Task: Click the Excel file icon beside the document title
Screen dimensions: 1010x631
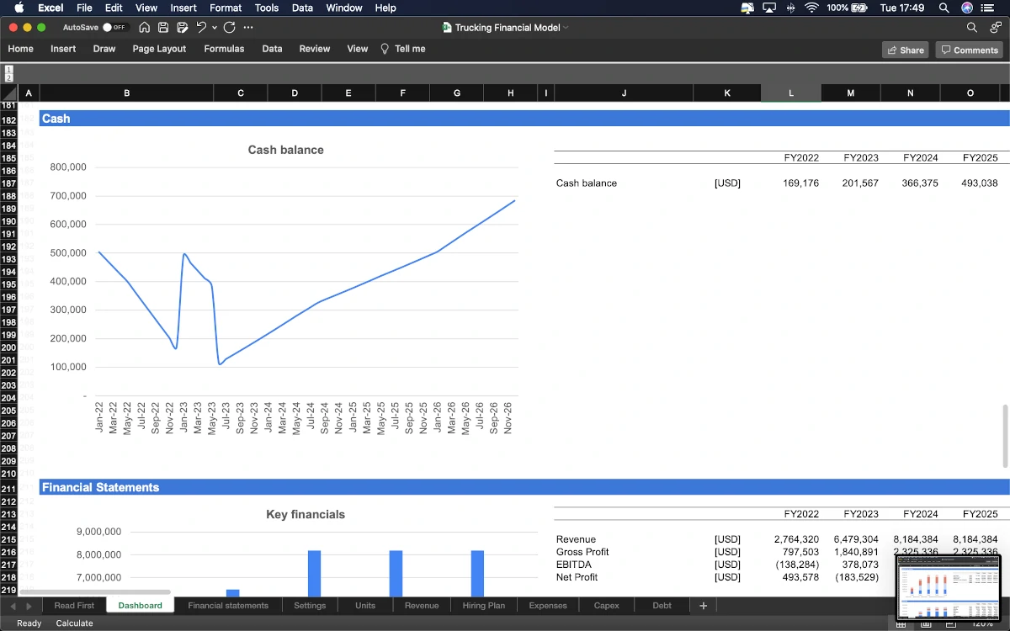Action: 447,28
